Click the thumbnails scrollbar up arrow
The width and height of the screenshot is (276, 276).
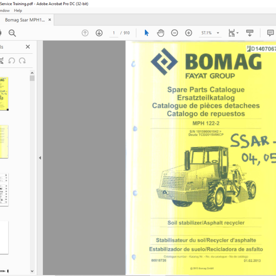(x=32, y=73)
